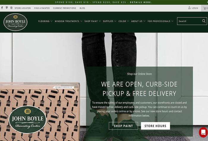Open the Facebook page icon
The height and width of the screenshot is (141, 208).
pos(2,8)
